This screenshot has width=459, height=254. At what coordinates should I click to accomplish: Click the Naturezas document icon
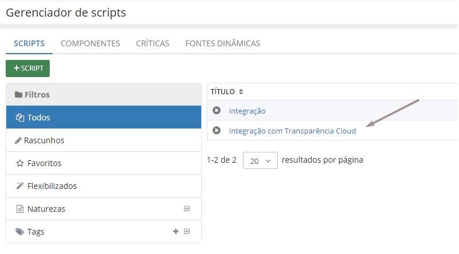point(19,209)
